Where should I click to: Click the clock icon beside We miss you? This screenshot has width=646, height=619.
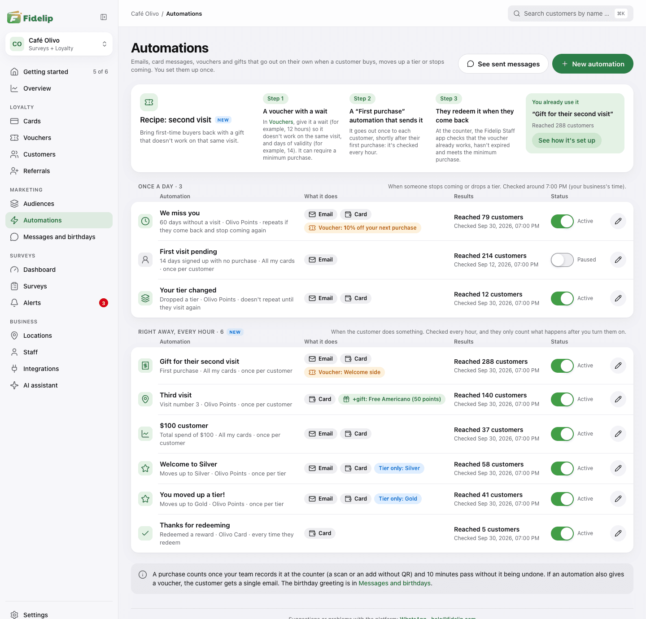coord(145,221)
